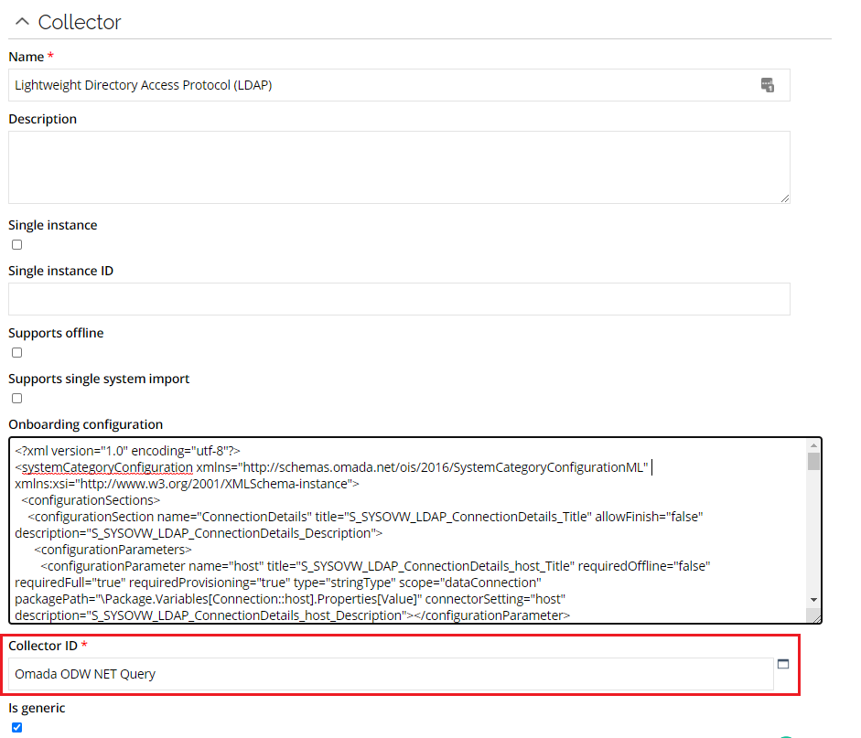The width and height of the screenshot is (861, 738).
Task: Click the Single instance ID field
Action: (x=399, y=299)
